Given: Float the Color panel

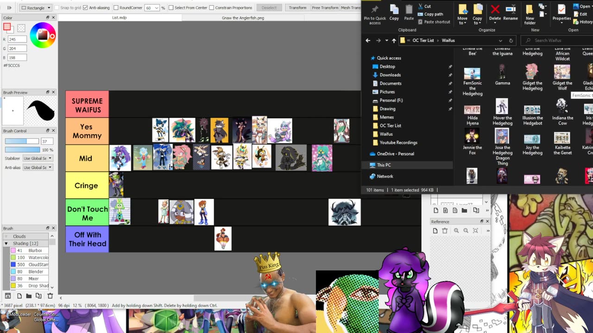Looking at the screenshot, I should (47, 18).
